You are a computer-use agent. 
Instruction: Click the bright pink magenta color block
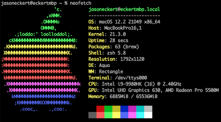pos(132,115)
